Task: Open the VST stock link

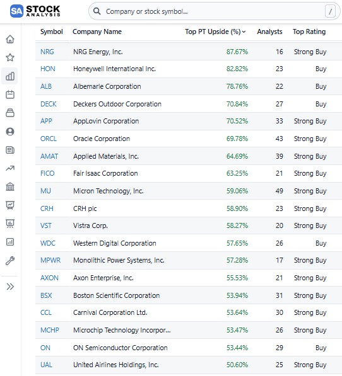Action: tap(46, 225)
